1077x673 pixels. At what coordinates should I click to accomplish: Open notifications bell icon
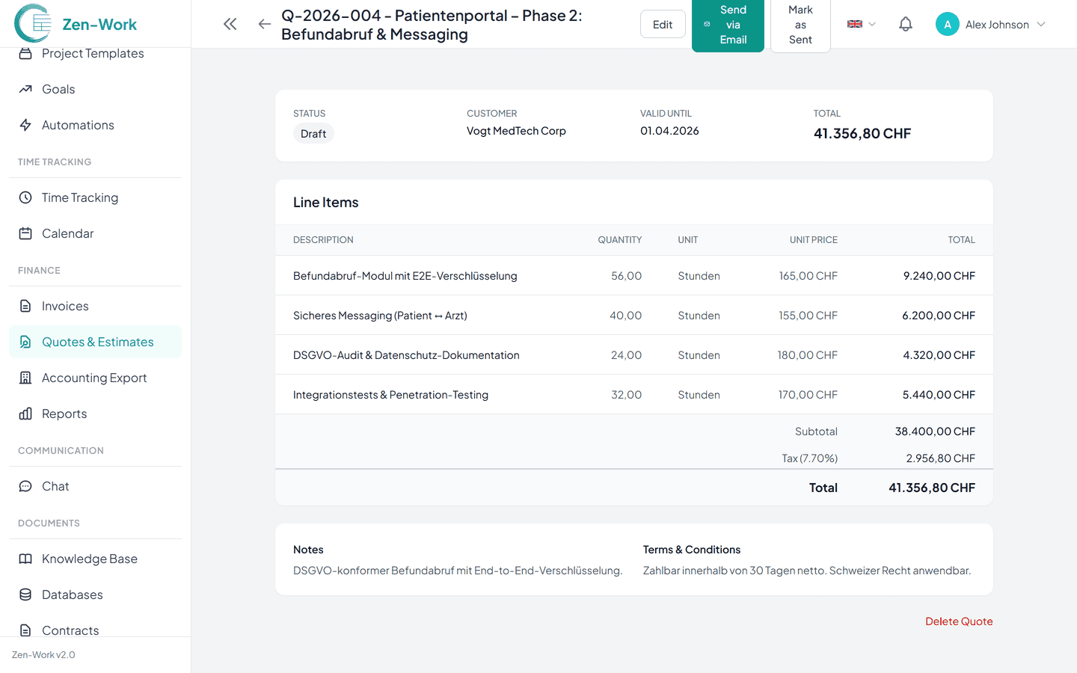pyautogui.click(x=905, y=24)
